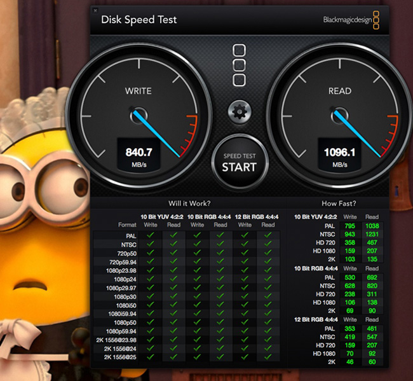Click 1080p59.94 12 Bit RGB Write checkmark

pyautogui.click(x=245, y=330)
